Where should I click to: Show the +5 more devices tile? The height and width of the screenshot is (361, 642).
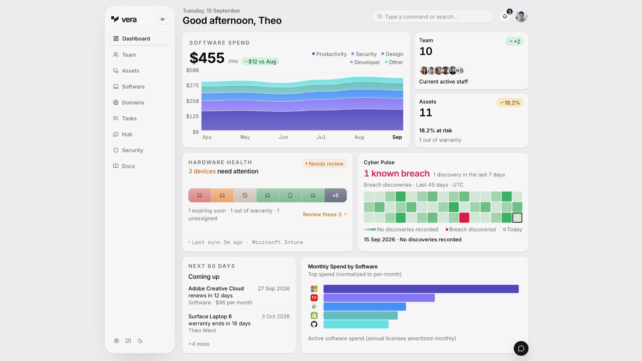click(x=335, y=196)
